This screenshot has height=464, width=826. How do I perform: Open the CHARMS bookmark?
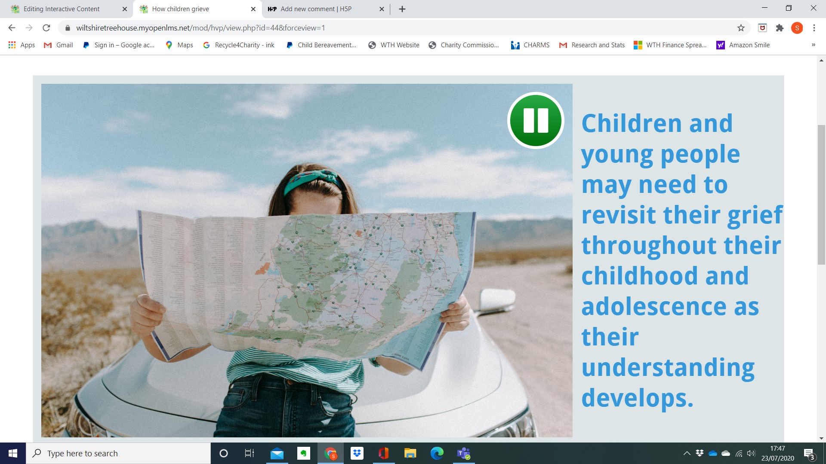tap(530, 45)
